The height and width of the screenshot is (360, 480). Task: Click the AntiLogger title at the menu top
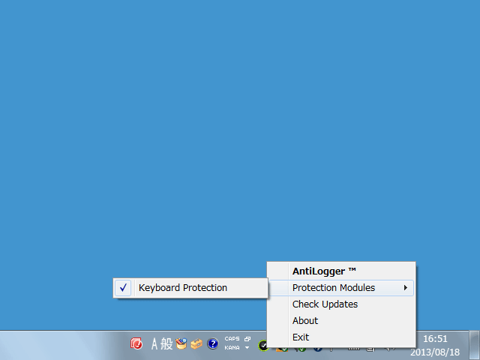point(324,271)
